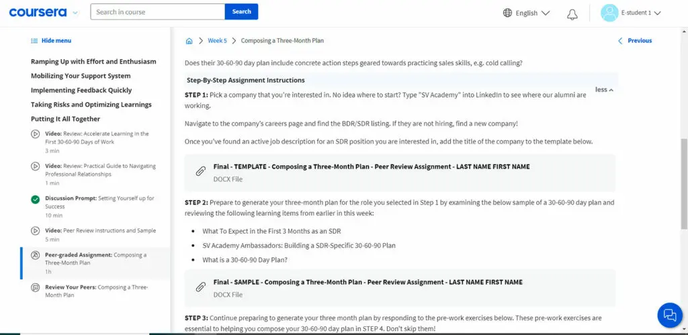Expand the dropdown arrow beside Coursera logo
Viewport: 688px width, 335px height.
click(75, 13)
